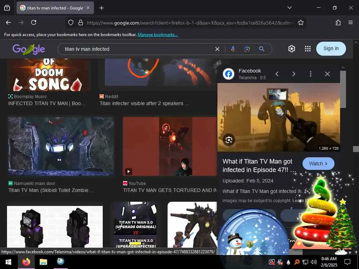Open the What if Titan TV Man got infected title

tap(259, 166)
